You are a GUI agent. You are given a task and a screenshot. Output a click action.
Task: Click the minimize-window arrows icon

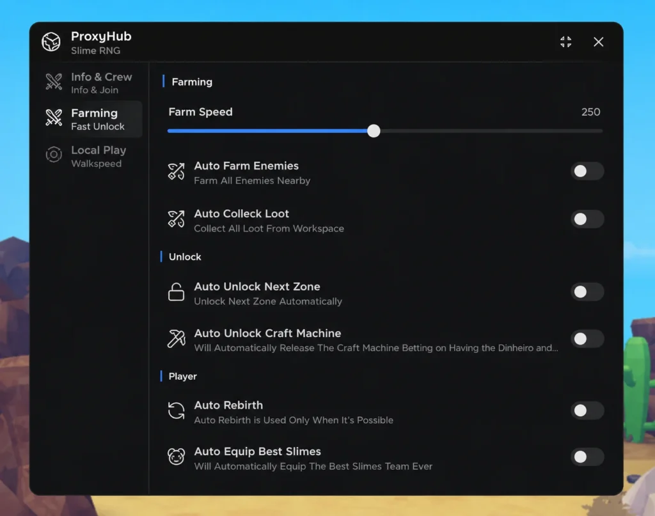(x=565, y=42)
